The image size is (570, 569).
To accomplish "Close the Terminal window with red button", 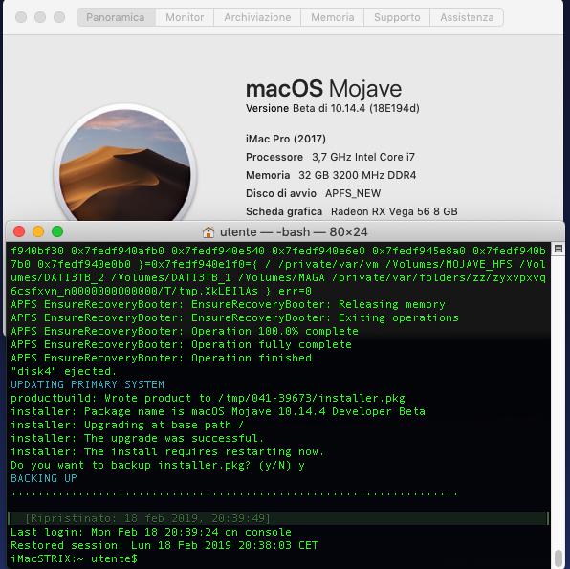I will coord(19,231).
